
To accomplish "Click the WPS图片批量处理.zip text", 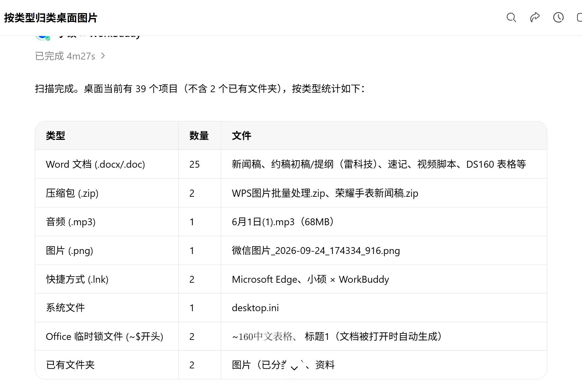I will click(279, 193).
